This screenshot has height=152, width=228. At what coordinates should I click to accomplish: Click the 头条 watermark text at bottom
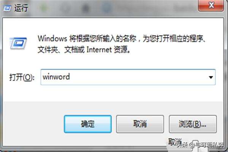tap(182, 144)
